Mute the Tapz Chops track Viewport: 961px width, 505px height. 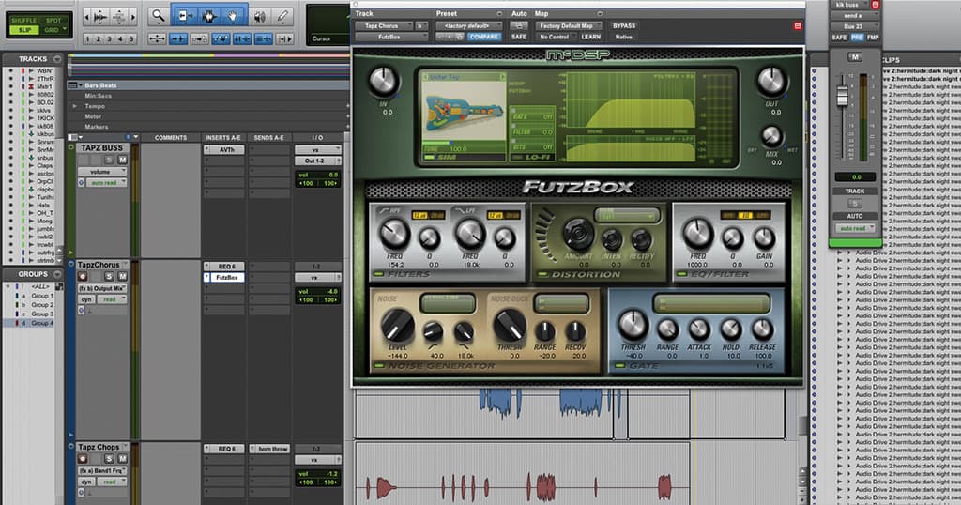tap(122, 458)
